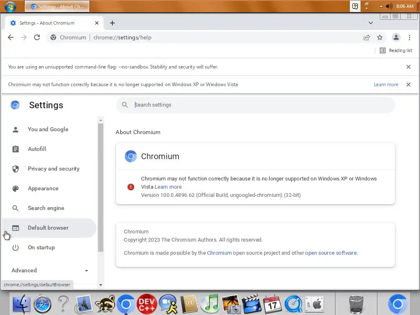The width and height of the screenshot is (420, 315).
Task: Click the Chromium icon at dock's right end
Action: click(398, 304)
